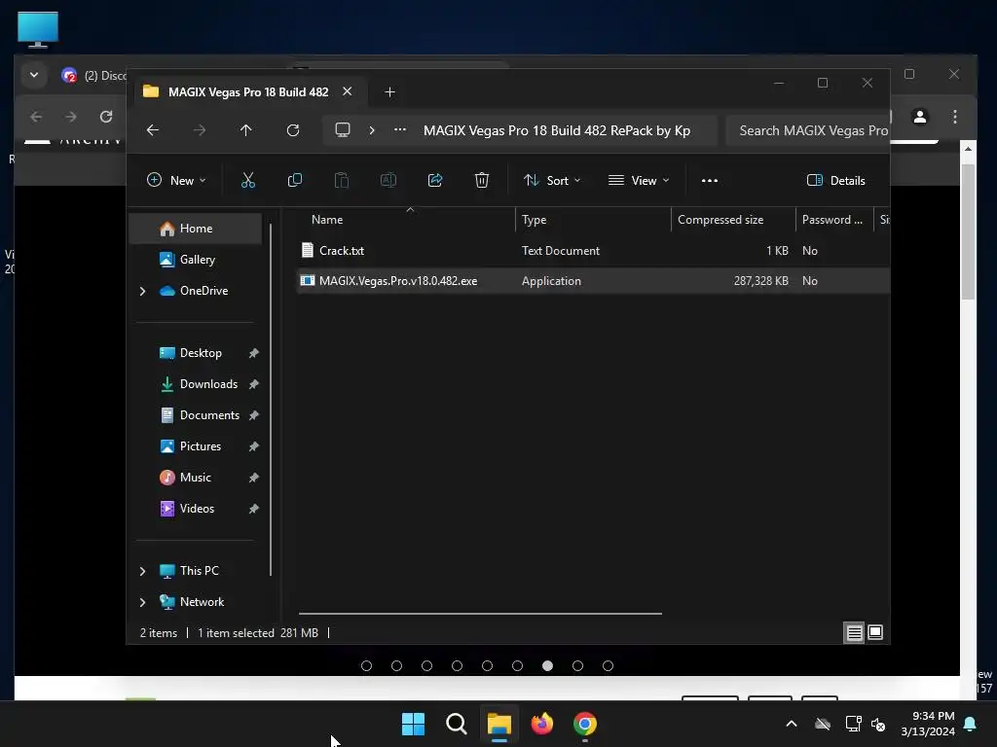Click the desktop monitor shortcut icon
Screen dimensions: 997x747
point(38,29)
